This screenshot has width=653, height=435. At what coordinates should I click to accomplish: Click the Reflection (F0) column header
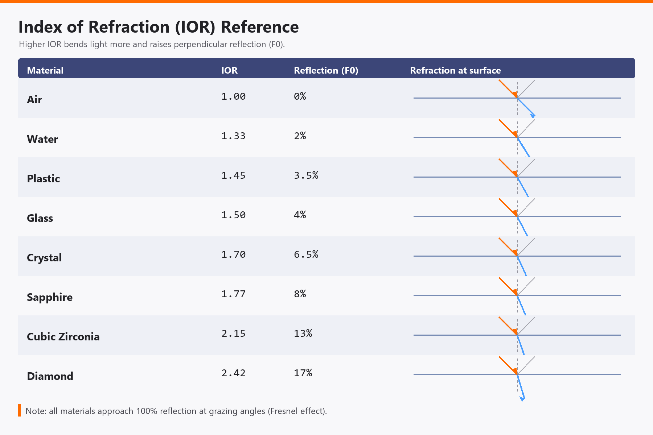coord(326,70)
